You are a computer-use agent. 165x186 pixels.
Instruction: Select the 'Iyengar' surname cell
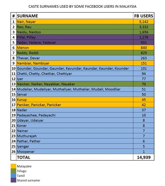point(74,146)
